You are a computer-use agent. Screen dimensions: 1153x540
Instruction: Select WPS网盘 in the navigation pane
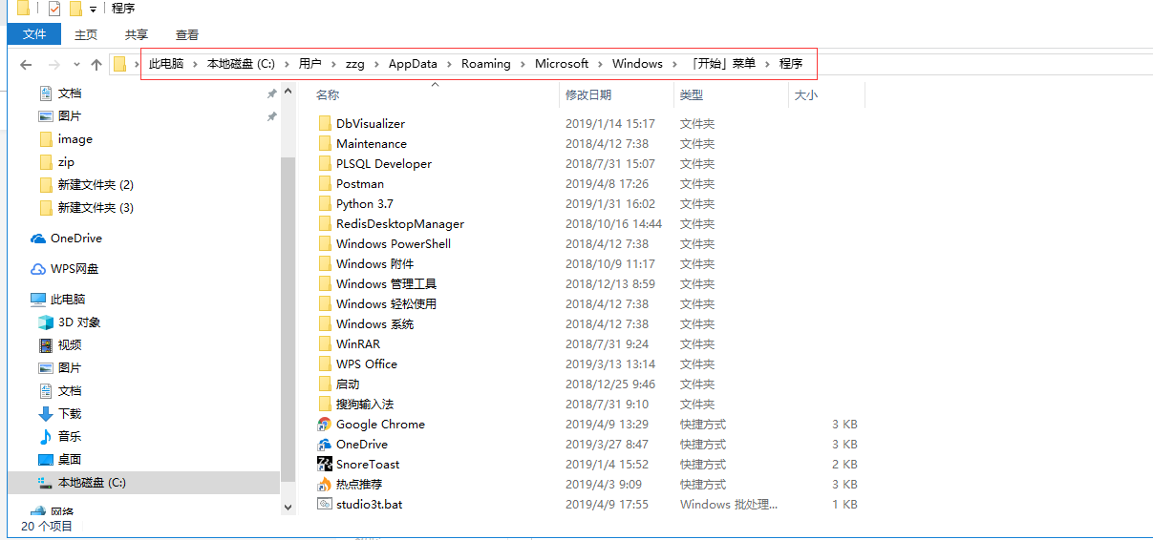pos(75,269)
